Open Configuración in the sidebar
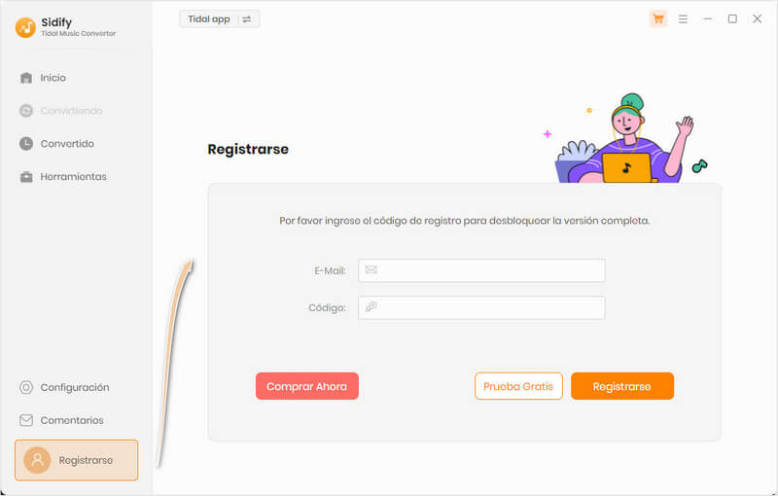This screenshot has height=496, width=778. tap(77, 387)
